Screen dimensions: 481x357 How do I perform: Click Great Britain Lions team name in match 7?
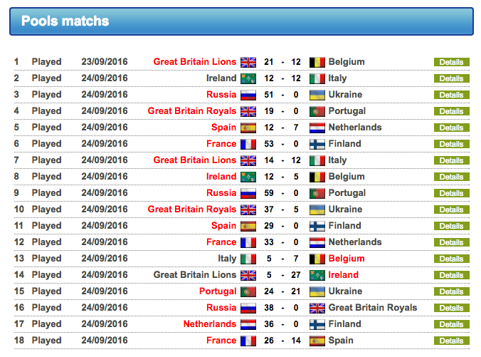coord(194,160)
